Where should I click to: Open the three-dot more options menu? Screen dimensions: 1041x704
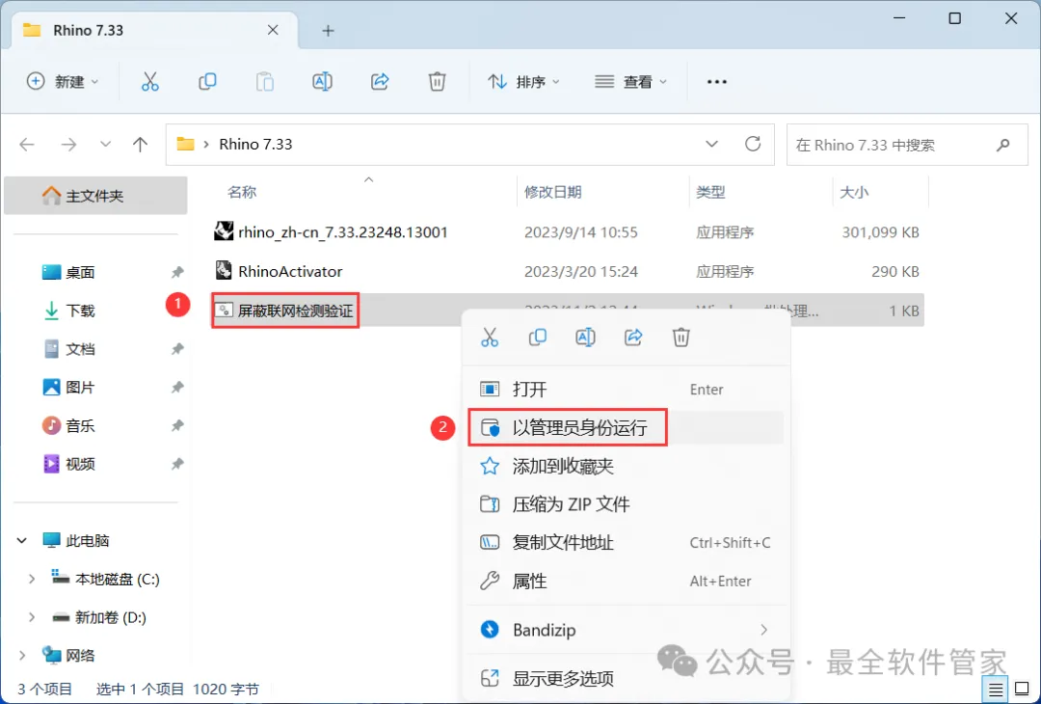click(717, 82)
